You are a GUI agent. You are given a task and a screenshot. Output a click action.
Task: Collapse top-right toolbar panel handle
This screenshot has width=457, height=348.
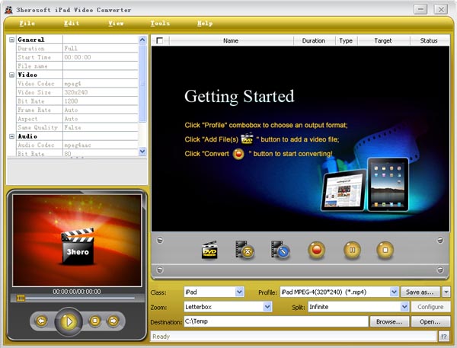point(440,240)
